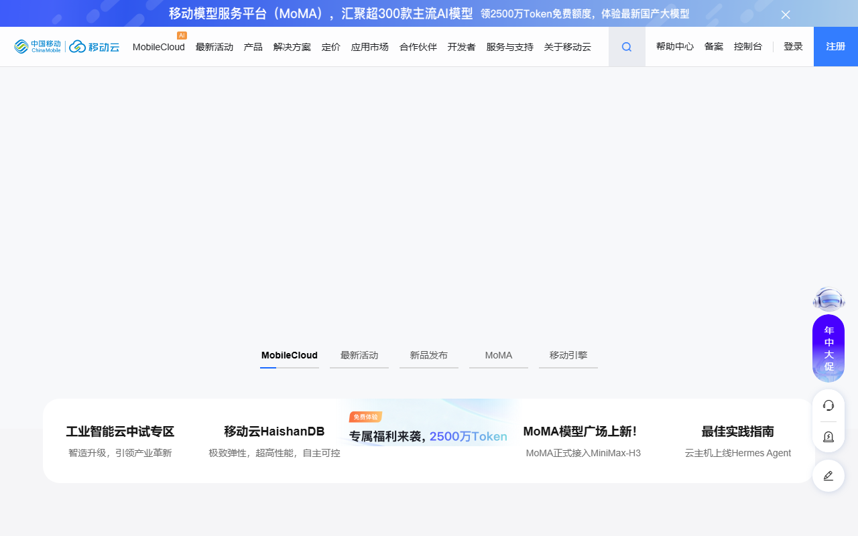The height and width of the screenshot is (536, 858).
Task: Switch to the 新品发布 carousel tab
Action: (429, 356)
